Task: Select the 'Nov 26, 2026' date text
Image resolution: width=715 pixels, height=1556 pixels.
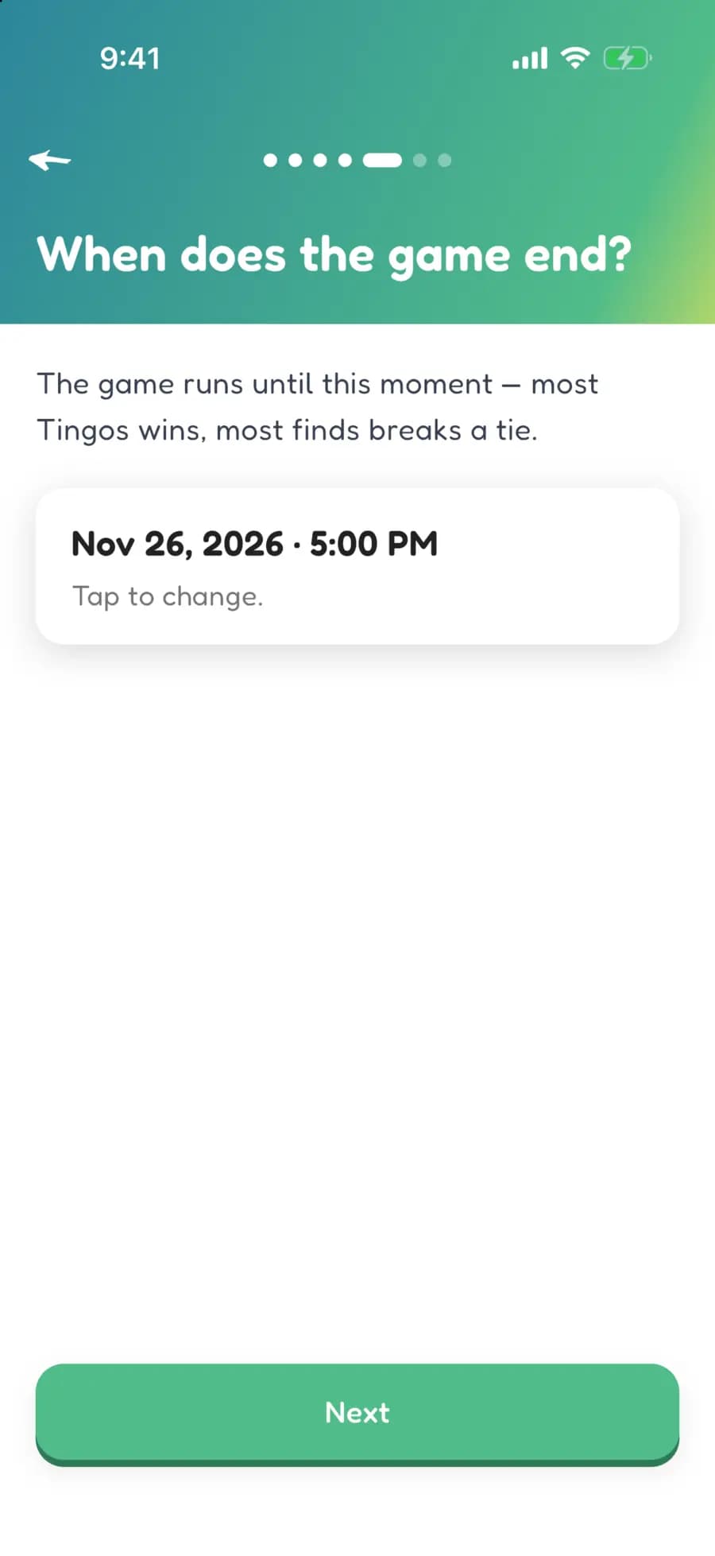Action: coord(177,545)
